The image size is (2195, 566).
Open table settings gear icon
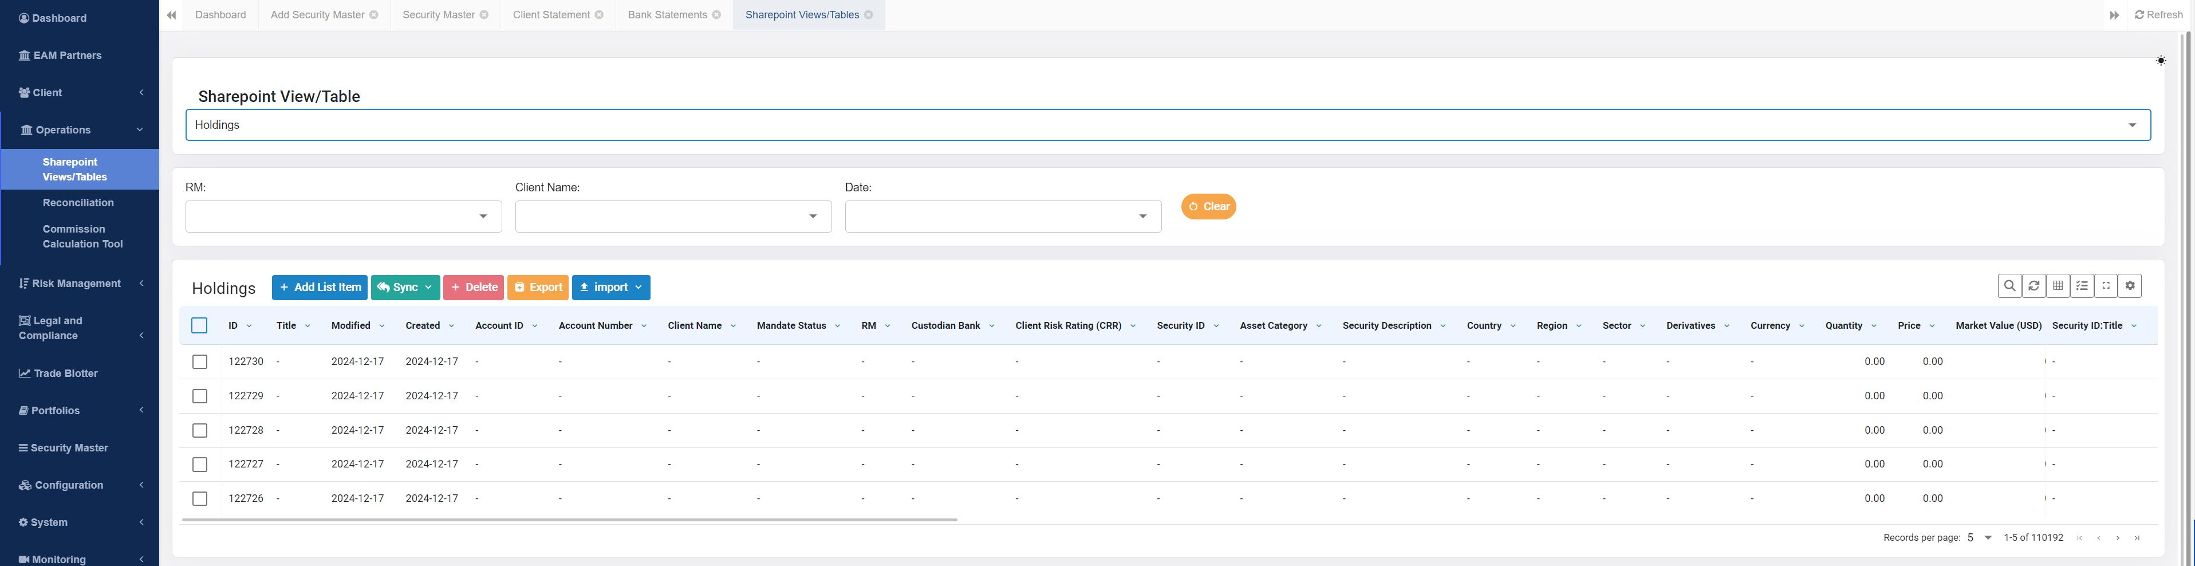[2130, 286]
